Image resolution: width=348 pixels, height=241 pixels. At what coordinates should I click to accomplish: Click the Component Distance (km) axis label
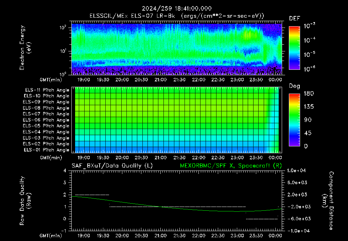328,201
